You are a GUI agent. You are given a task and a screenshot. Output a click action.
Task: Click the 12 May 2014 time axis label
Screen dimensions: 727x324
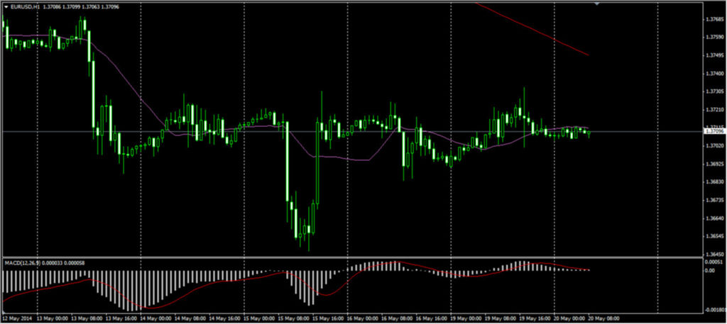17,318
